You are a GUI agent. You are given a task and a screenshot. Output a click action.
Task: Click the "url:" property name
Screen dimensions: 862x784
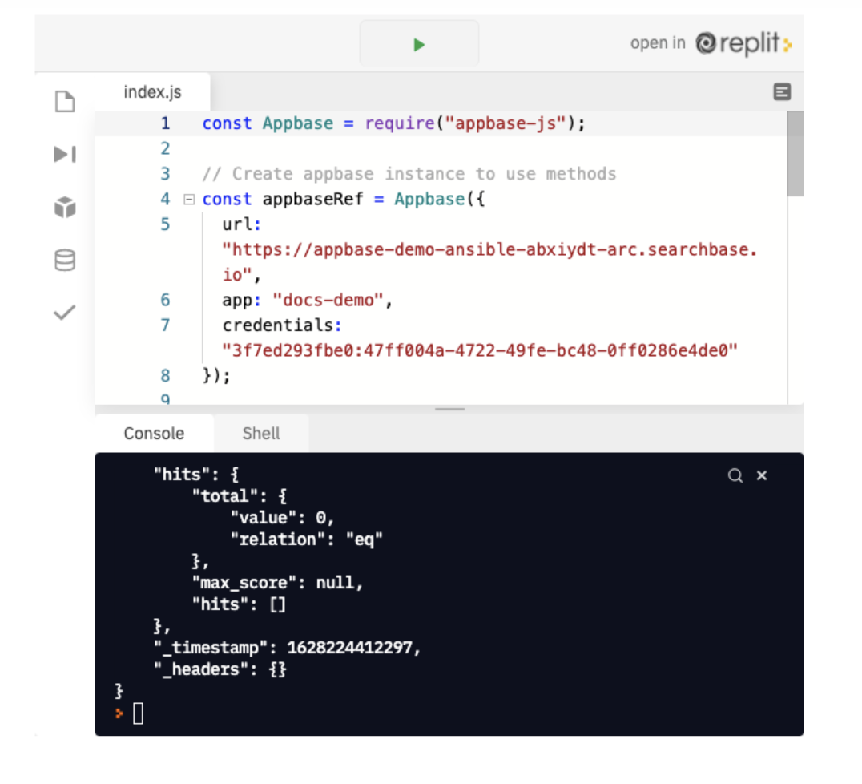coord(241,224)
